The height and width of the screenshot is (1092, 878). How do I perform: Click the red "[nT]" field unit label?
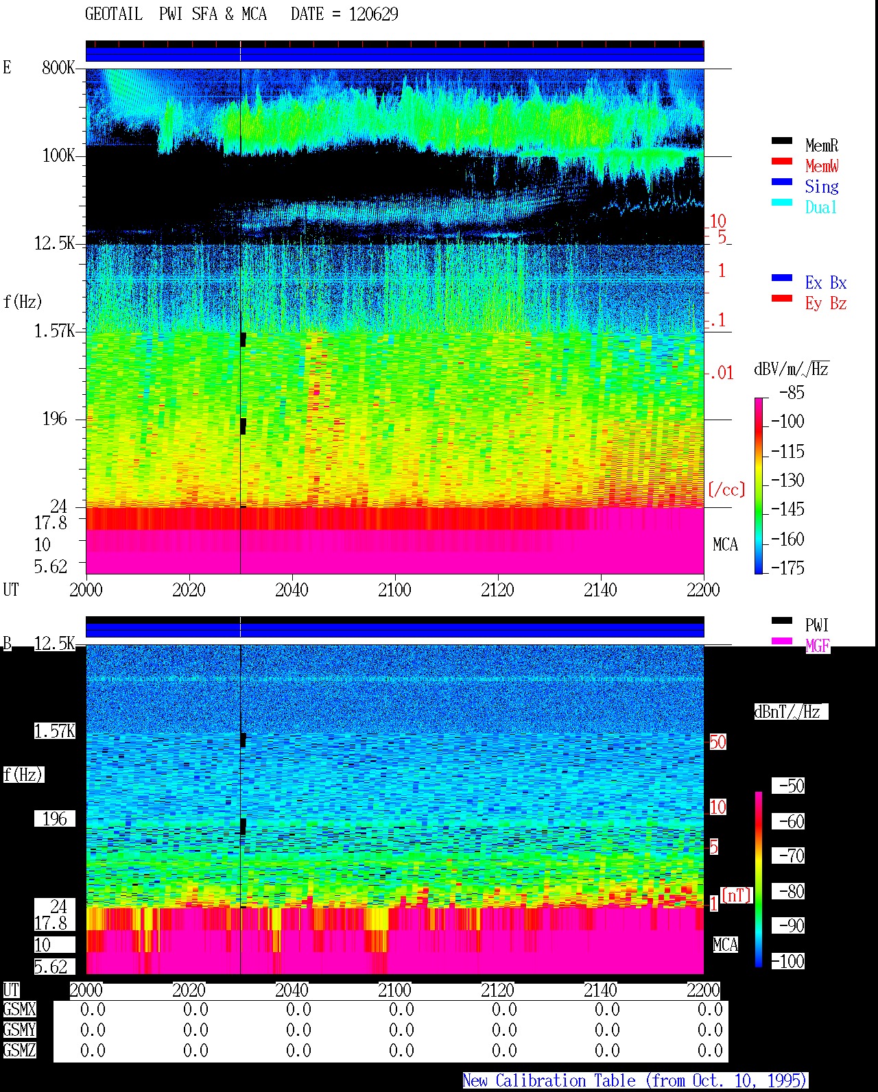(737, 895)
